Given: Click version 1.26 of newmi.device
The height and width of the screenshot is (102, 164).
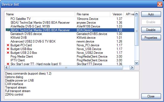Looking at the screenshot, I should 119,41.
